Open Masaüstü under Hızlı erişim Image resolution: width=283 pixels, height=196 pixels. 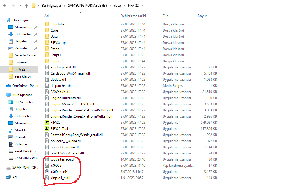point(22,27)
